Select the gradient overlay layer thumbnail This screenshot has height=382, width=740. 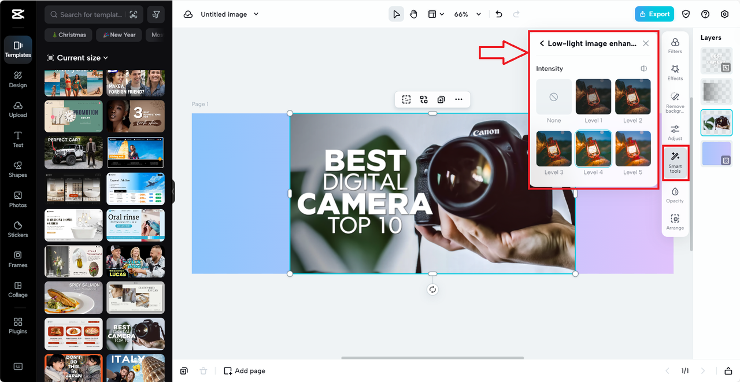click(x=716, y=91)
